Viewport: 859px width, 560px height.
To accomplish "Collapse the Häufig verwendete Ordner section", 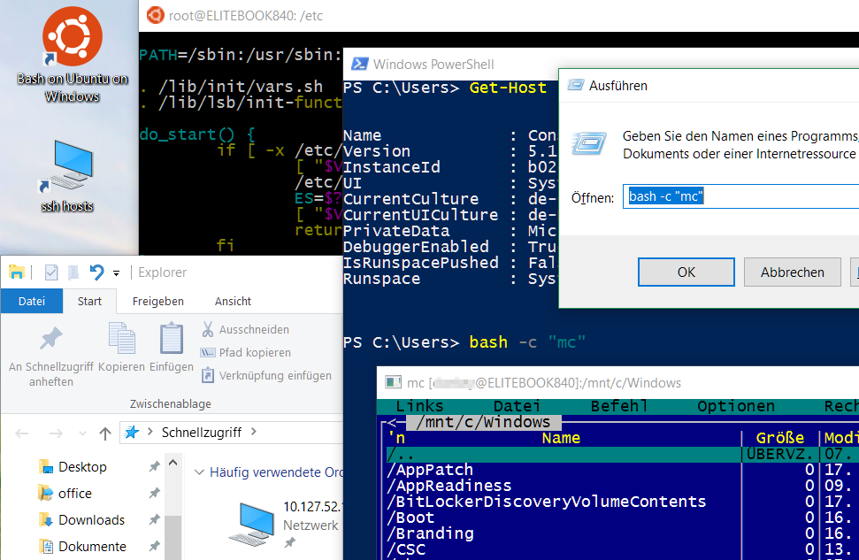I will click(x=199, y=472).
